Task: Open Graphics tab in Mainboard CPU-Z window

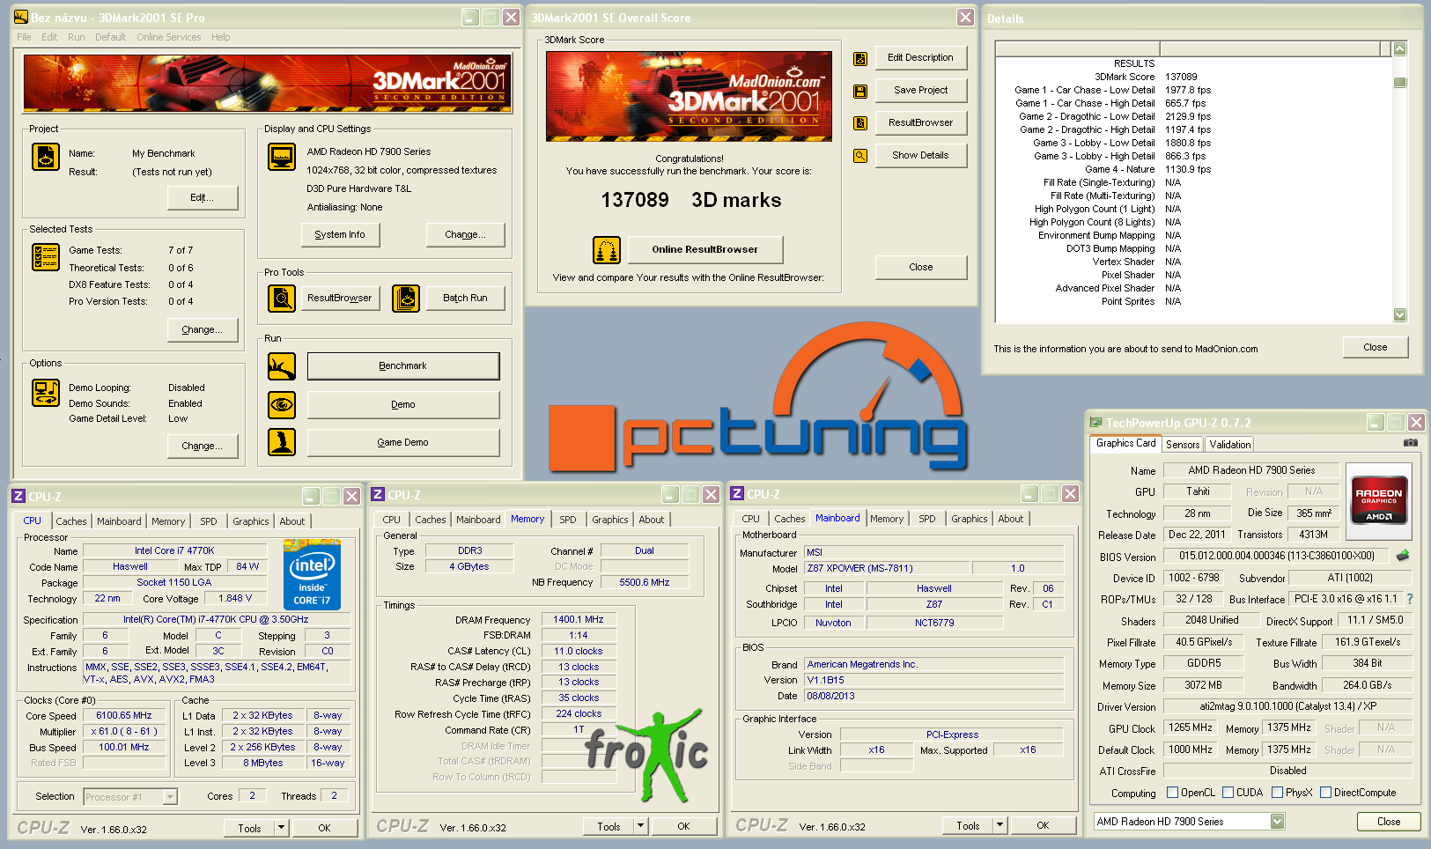Action: point(969,519)
